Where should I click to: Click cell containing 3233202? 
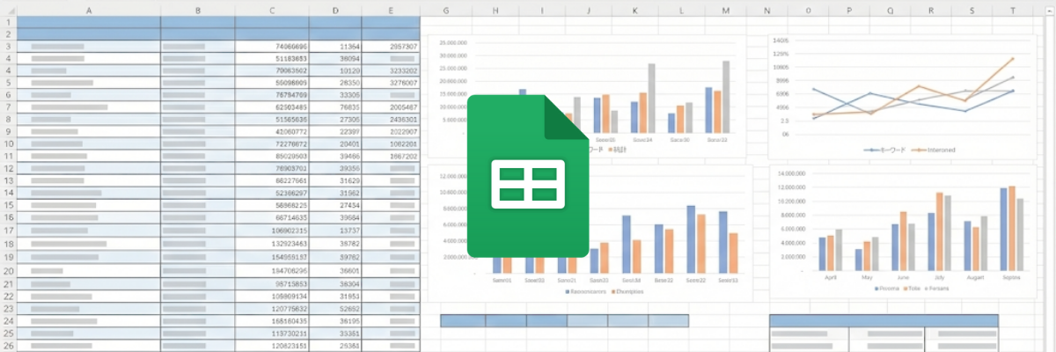pos(391,70)
